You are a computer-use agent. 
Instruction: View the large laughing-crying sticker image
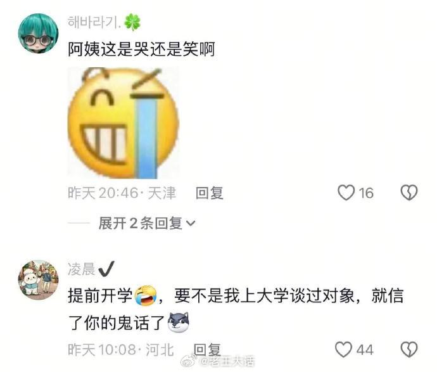[123, 123]
